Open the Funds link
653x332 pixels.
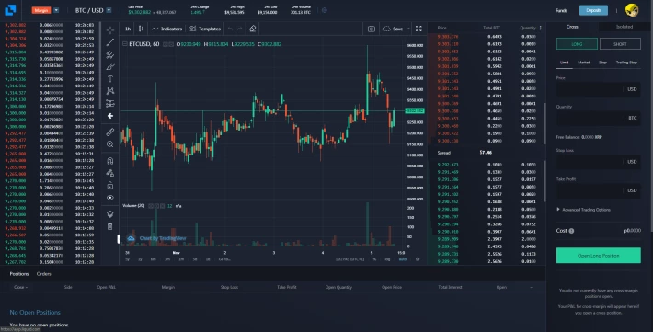[561, 10]
